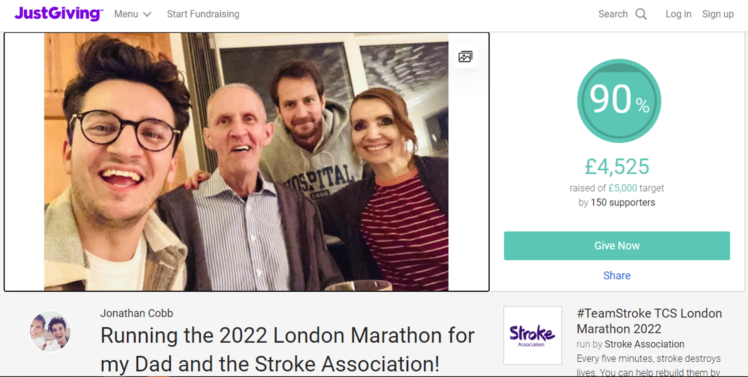This screenshot has height=377, width=748.
Task: Open the image gallery icon
Action: click(465, 57)
